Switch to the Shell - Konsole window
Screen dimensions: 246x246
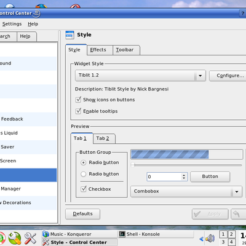click(x=156, y=234)
